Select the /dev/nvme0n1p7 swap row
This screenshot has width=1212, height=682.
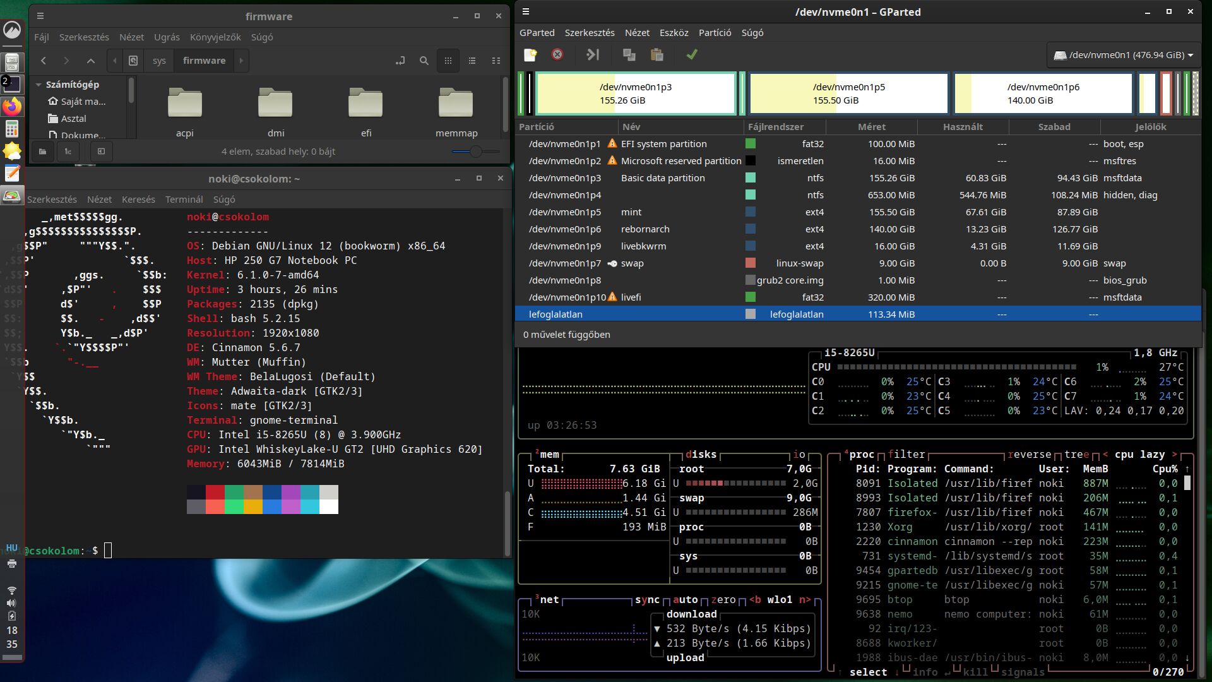[x=858, y=263]
